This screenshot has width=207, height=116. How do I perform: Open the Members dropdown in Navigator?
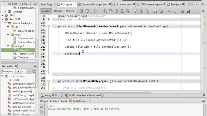tap(18, 72)
